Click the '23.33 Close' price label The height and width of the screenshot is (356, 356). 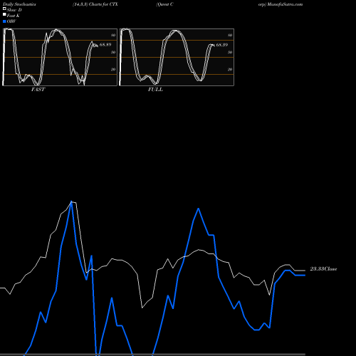coord(323,269)
